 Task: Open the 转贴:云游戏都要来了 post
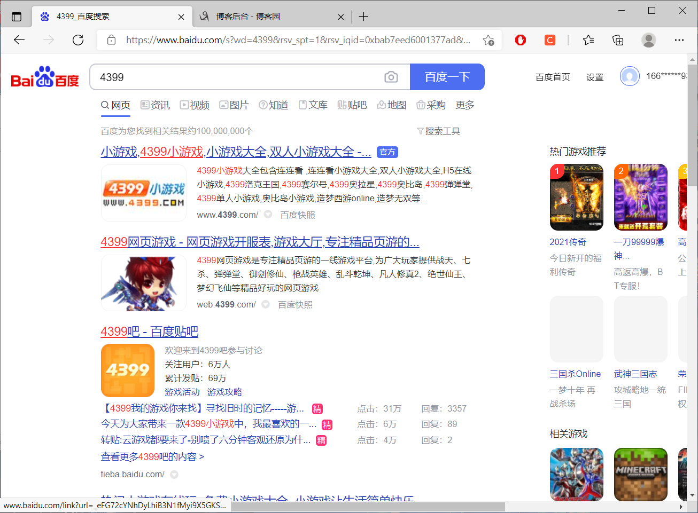tap(206, 440)
